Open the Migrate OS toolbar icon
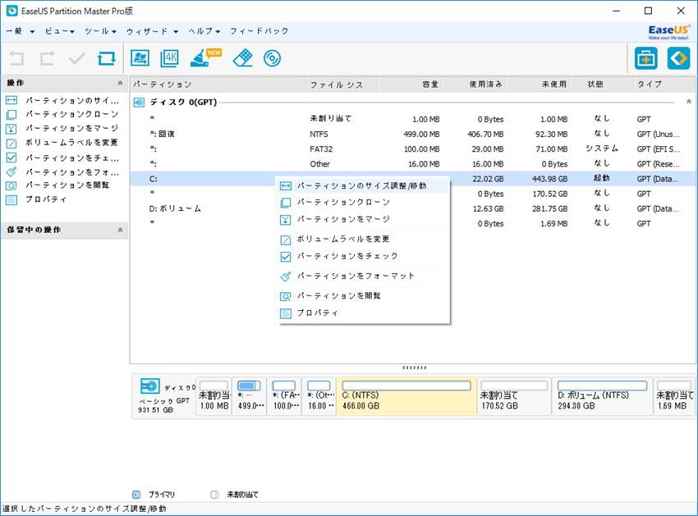 (140, 58)
